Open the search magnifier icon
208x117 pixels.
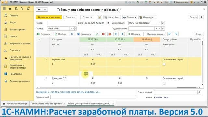(22, 9)
